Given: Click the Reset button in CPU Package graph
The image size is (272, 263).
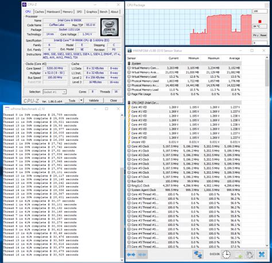Looking at the screenshot, I should coord(263,36).
